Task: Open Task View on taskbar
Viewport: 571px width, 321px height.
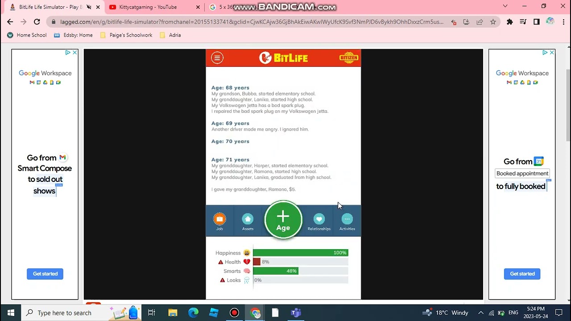Action: pos(151,313)
